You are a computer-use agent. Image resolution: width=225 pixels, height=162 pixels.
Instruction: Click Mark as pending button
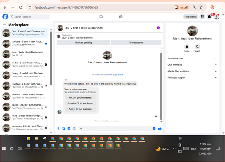click(84, 43)
